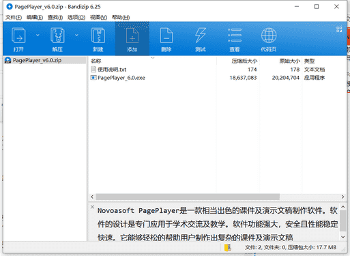The width and height of the screenshot is (350, 256).
Task: Open the View (视图) menu
Action: coord(98,17)
